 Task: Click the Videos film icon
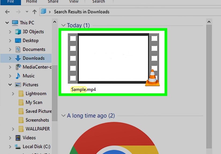[x=18, y=138]
